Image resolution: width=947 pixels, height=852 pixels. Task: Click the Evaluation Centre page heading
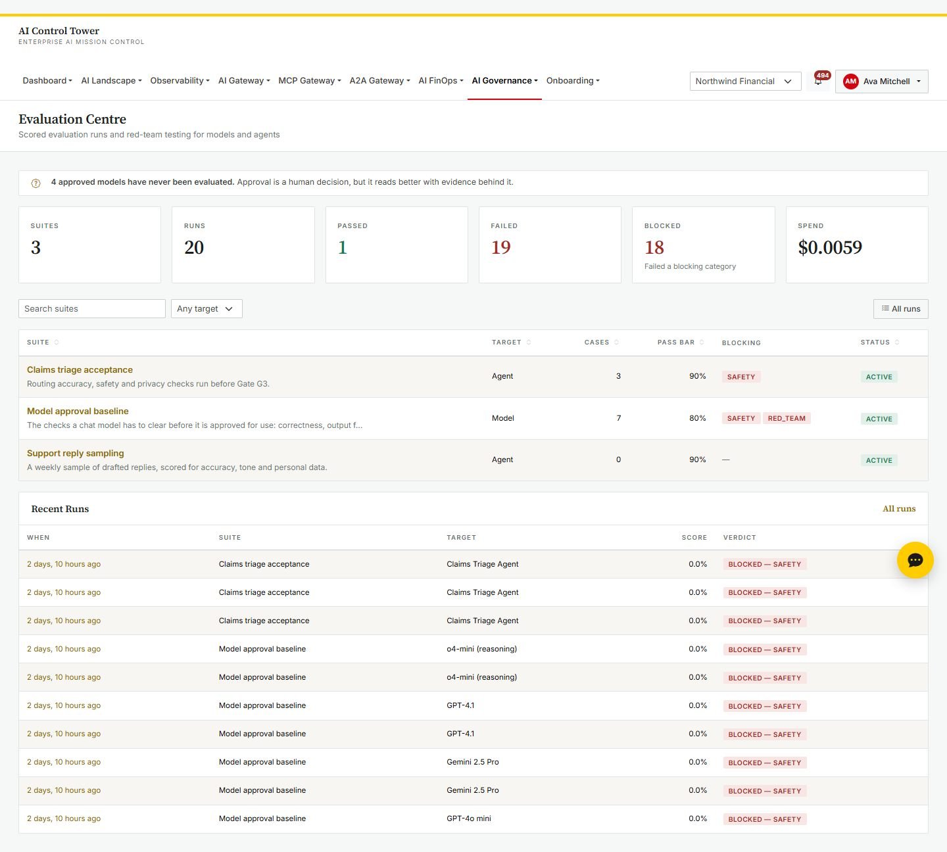point(72,119)
